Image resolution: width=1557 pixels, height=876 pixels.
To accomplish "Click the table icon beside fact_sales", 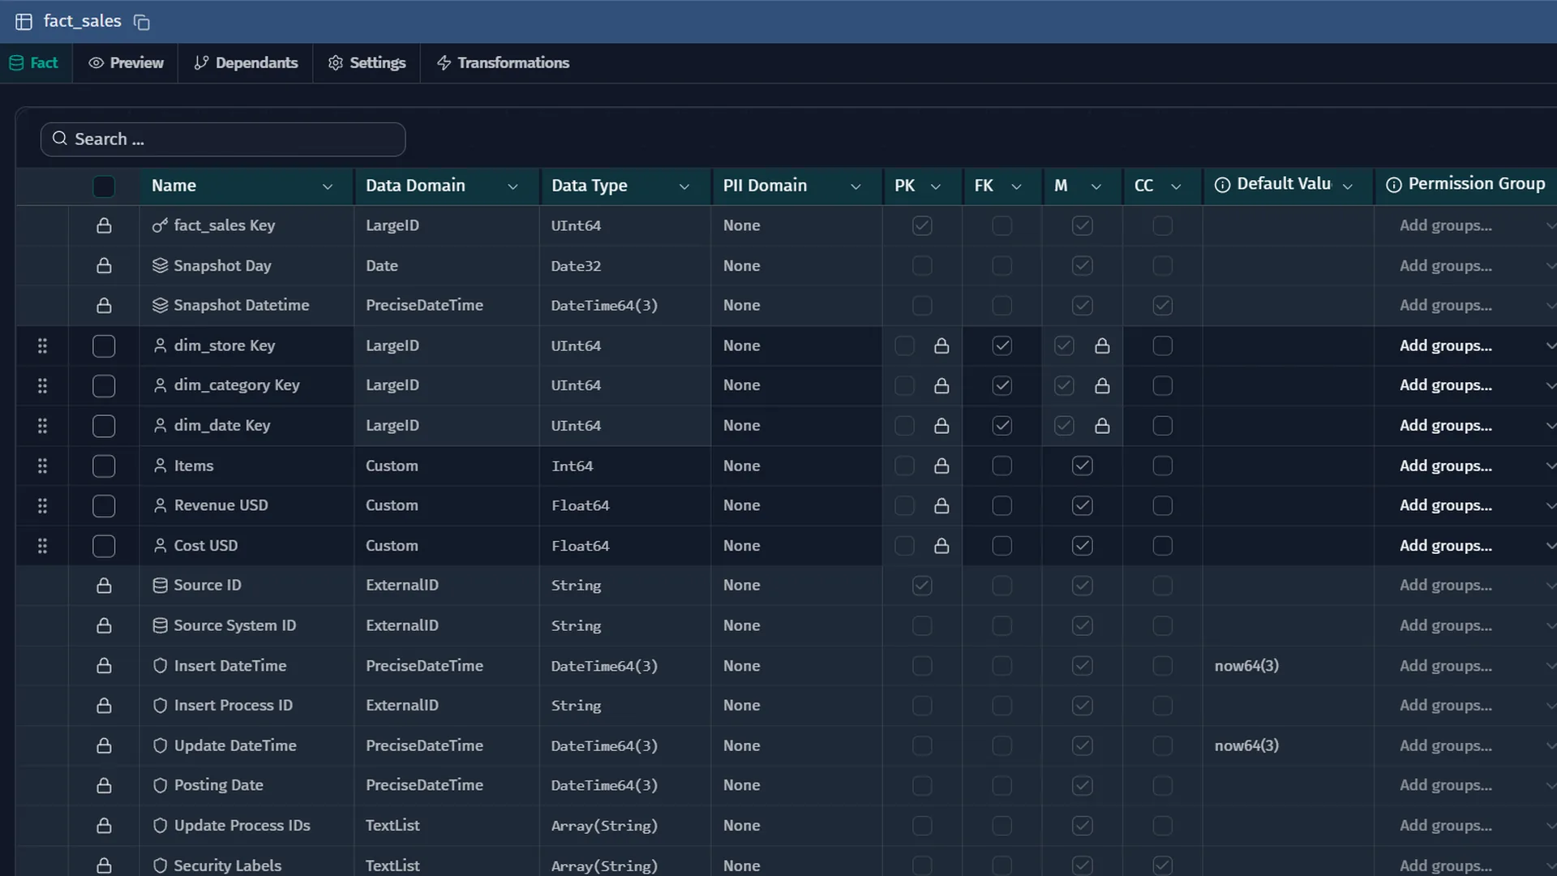I will (x=24, y=22).
